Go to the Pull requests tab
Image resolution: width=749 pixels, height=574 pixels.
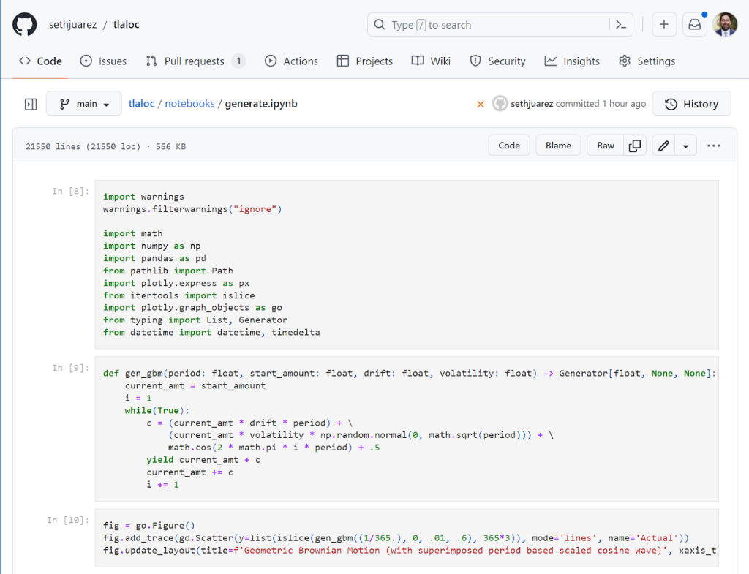(x=195, y=61)
